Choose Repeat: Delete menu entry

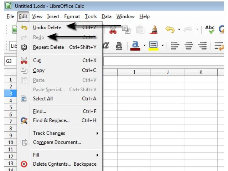(x=60, y=47)
